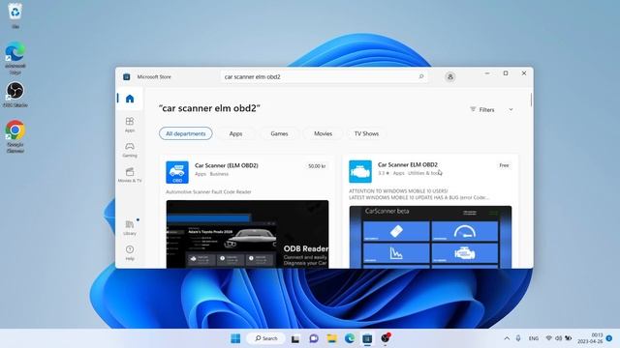Open the Windows Start menu
This screenshot has width=620, height=348.
pyautogui.click(x=235, y=338)
